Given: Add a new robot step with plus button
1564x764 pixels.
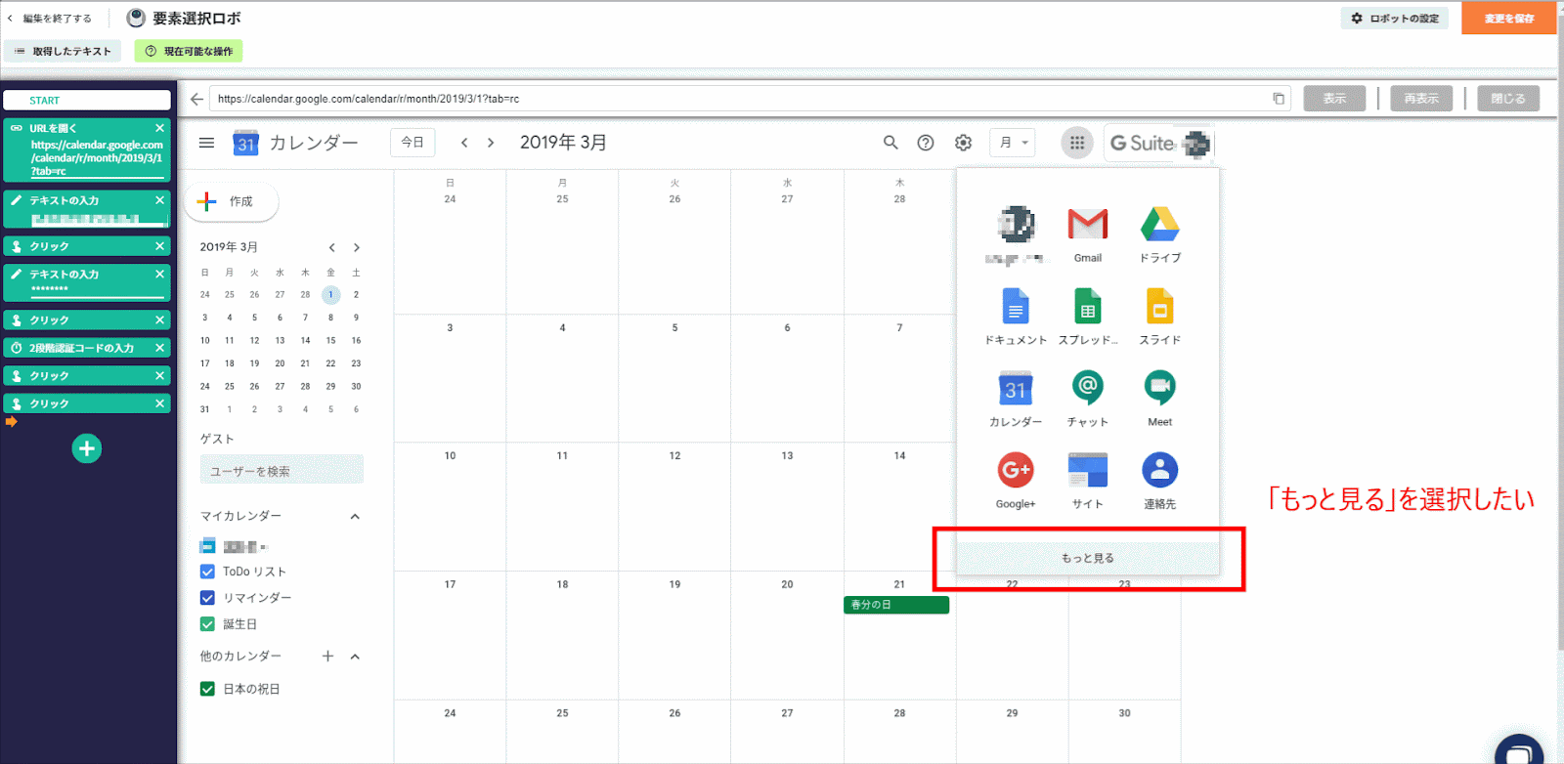Looking at the screenshot, I should (x=87, y=448).
